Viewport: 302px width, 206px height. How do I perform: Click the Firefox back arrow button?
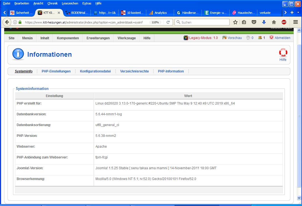7,22
